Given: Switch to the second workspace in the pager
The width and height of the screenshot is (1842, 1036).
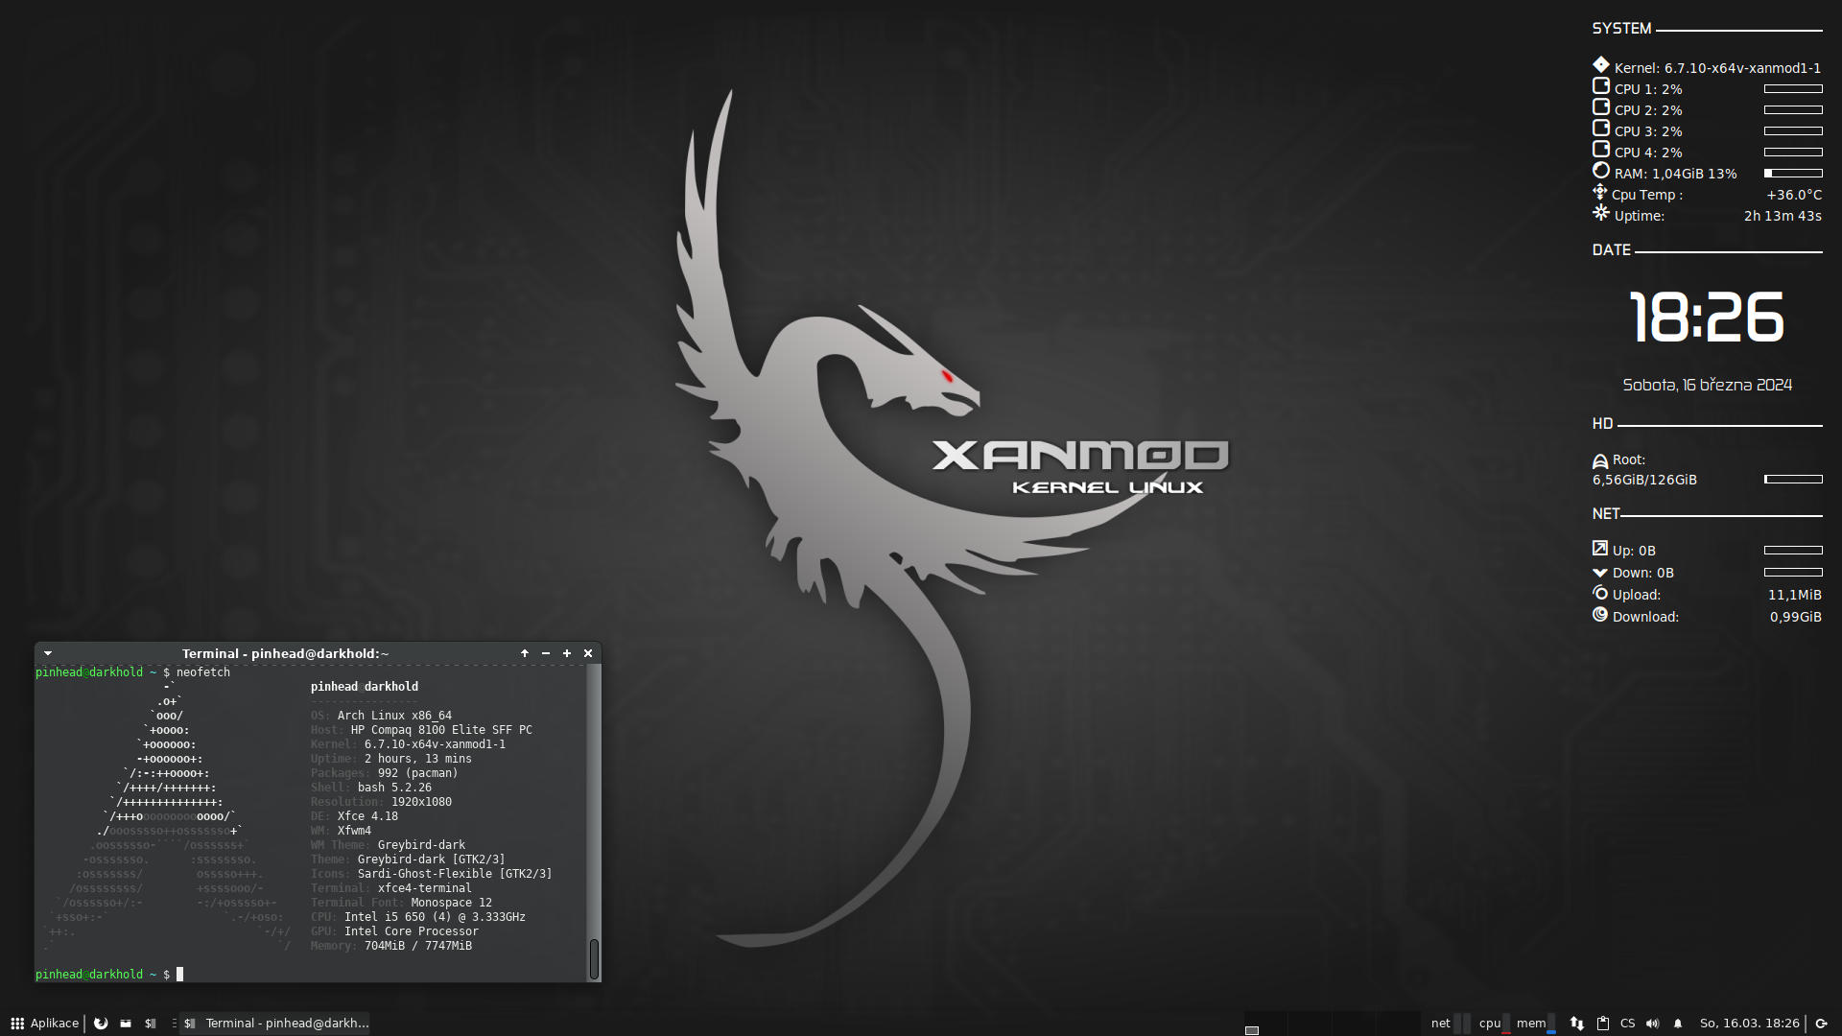Looking at the screenshot, I should pyautogui.click(x=1310, y=1024).
